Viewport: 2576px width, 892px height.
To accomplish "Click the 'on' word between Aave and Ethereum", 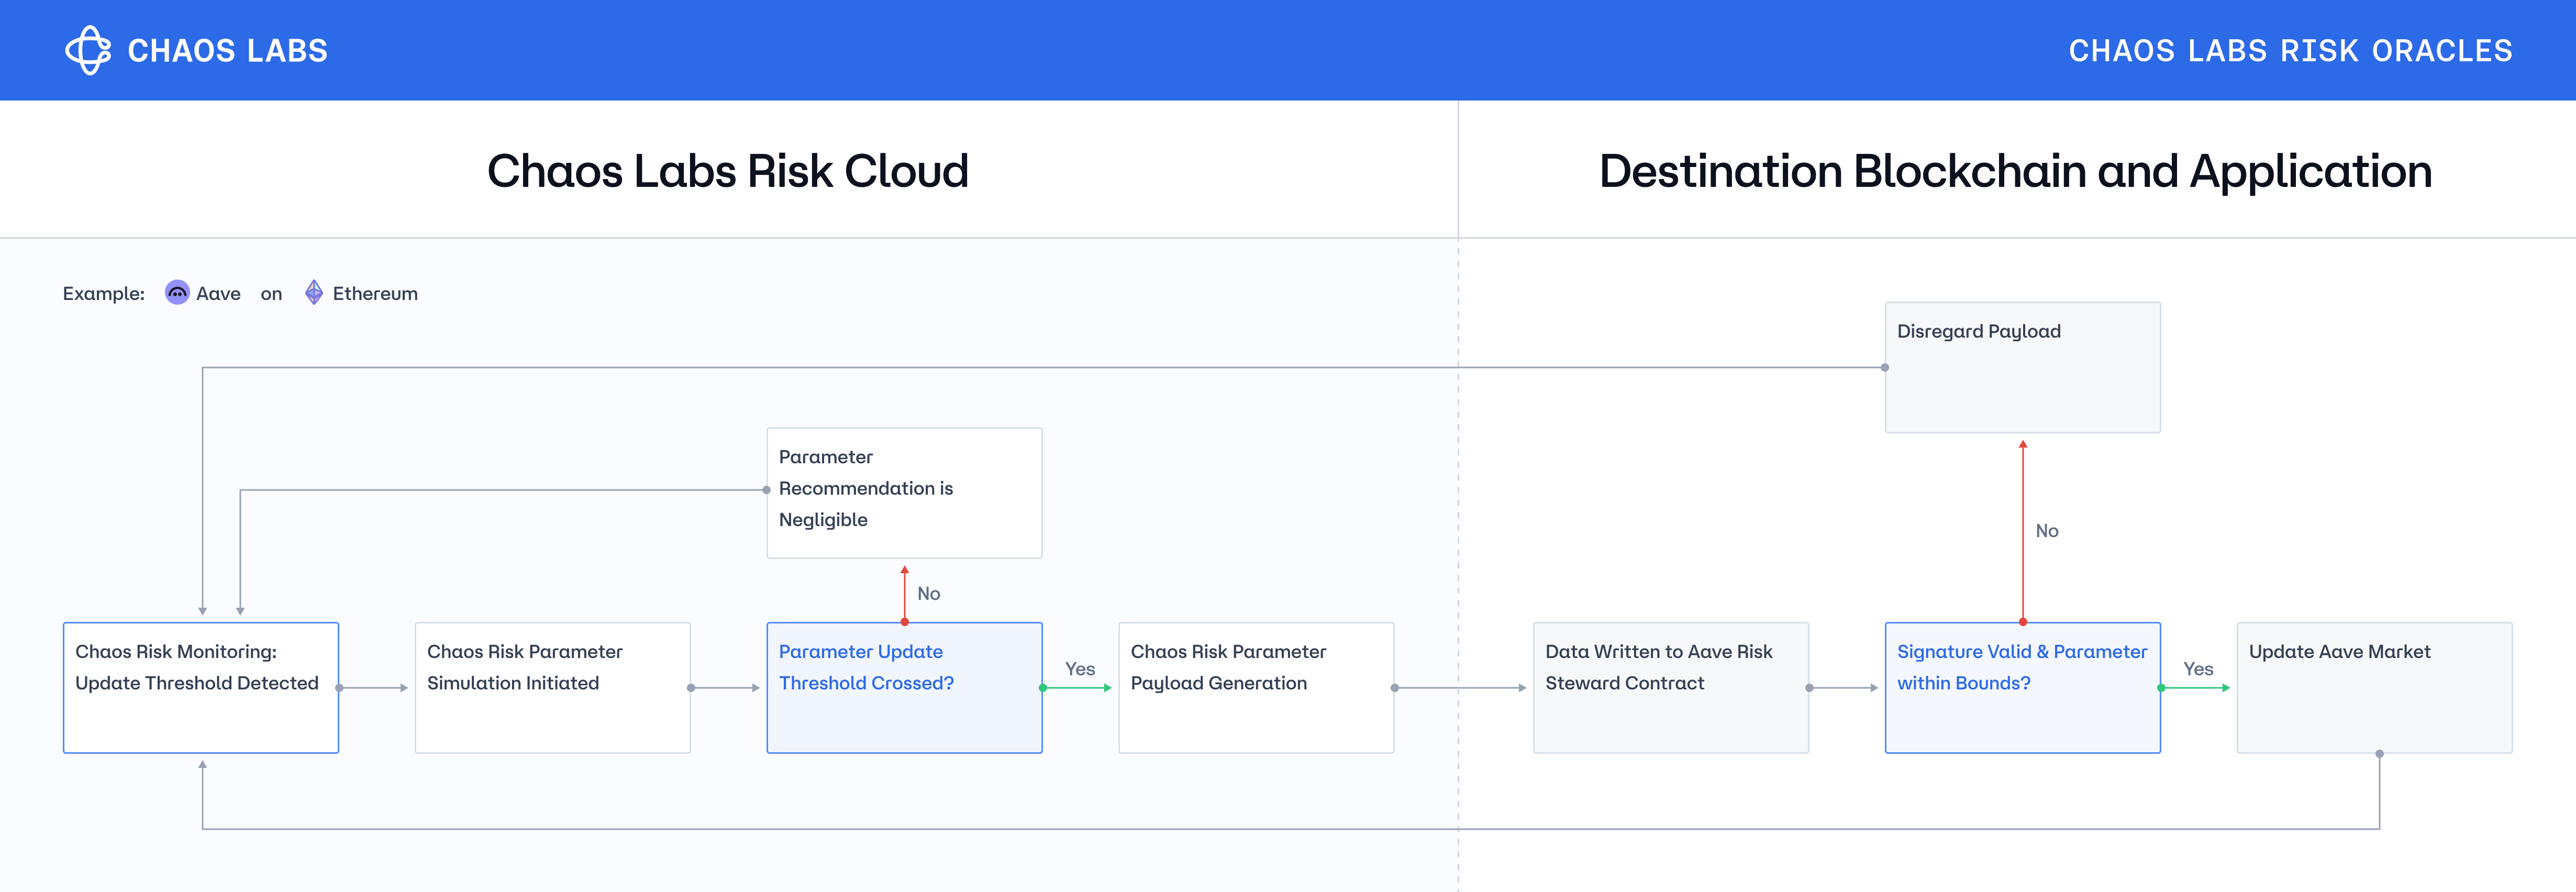I will click(x=271, y=295).
